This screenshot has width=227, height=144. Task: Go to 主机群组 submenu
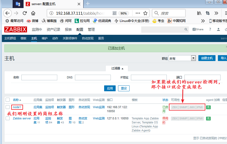click(10, 38)
